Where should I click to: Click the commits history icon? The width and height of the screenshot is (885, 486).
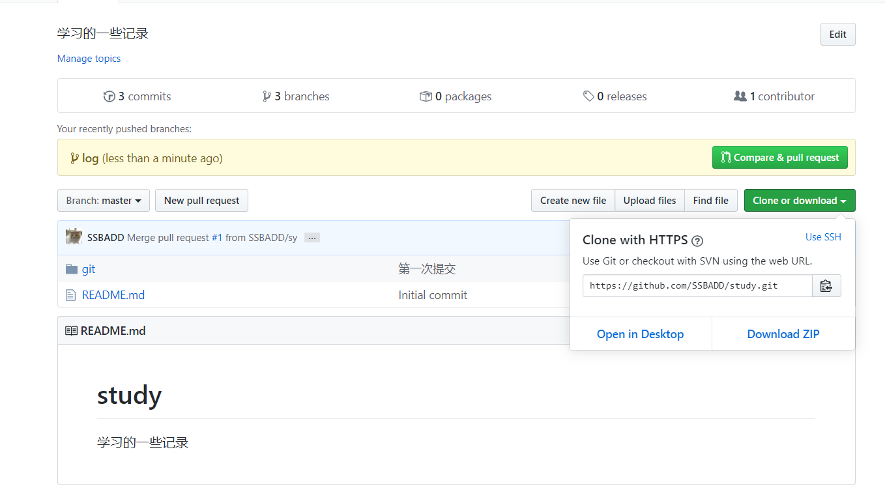(109, 96)
